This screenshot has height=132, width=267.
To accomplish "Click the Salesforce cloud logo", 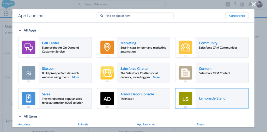I will pos(8,4).
